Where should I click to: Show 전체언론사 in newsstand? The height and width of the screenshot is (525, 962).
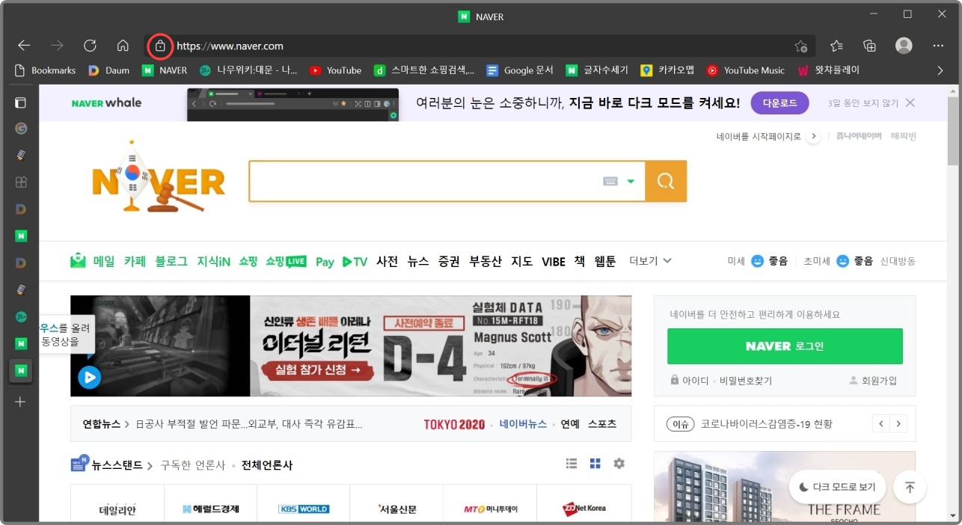(267, 465)
